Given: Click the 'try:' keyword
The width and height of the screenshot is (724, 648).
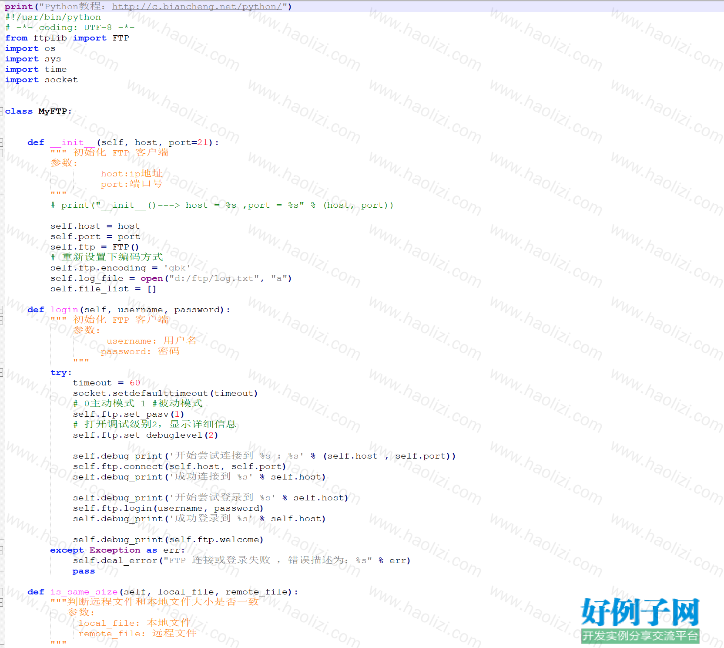Looking at the screenshot, I should (61, 372).
